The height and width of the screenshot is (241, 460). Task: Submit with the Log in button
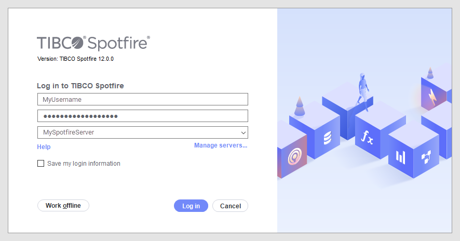pos(191,206)
